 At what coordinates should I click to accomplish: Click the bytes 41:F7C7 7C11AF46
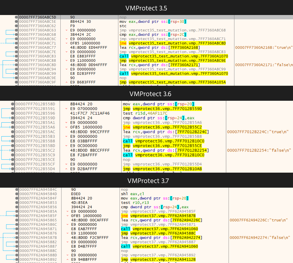click(90, 113)
